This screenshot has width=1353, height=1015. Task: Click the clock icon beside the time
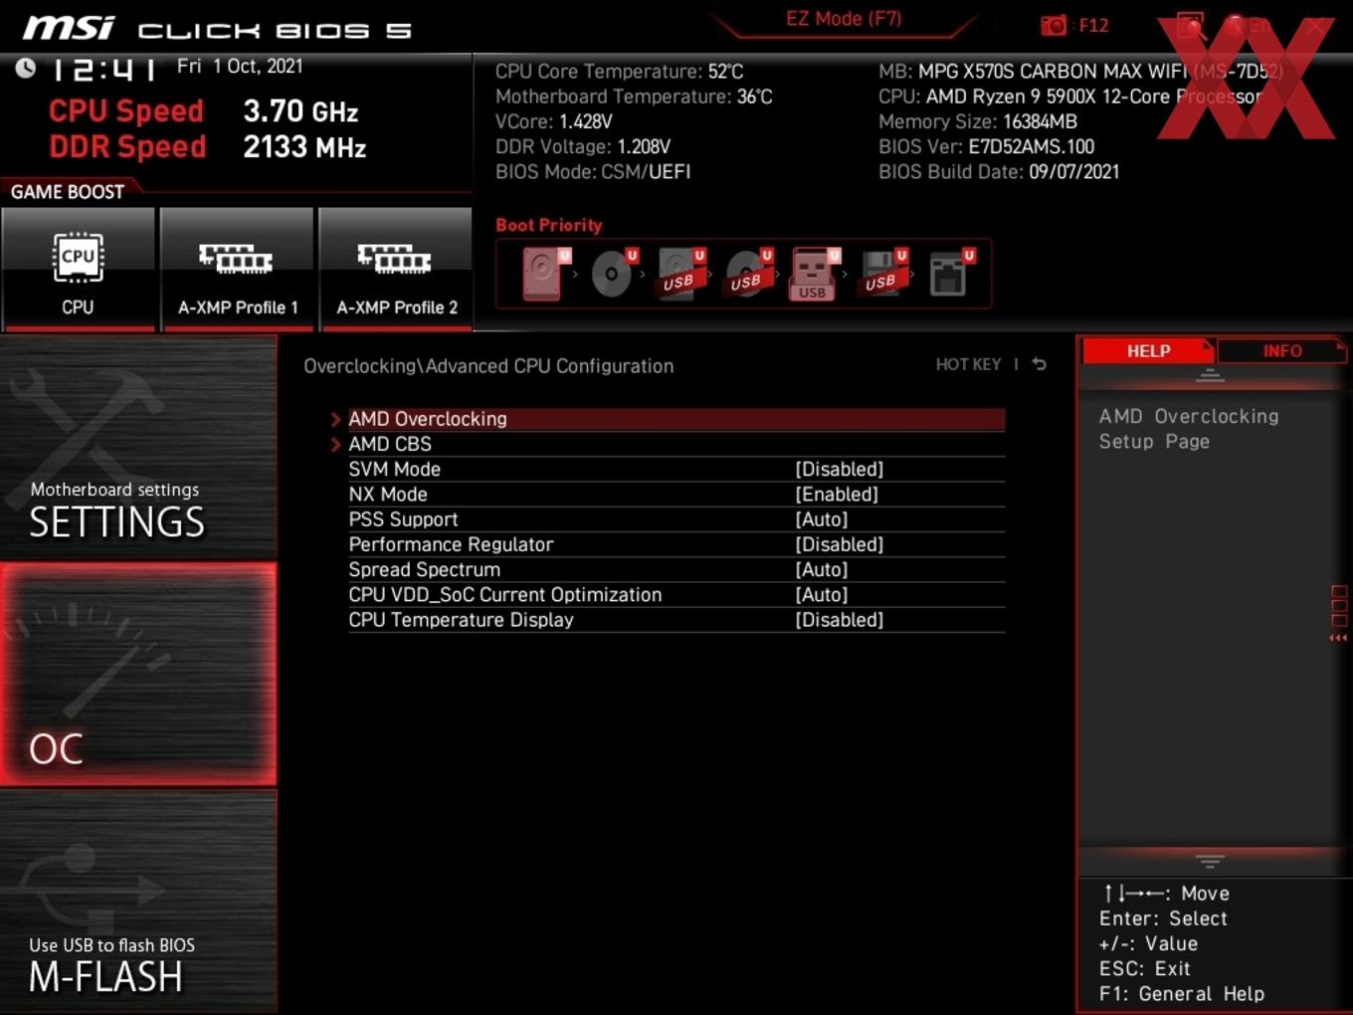point(26,68)
